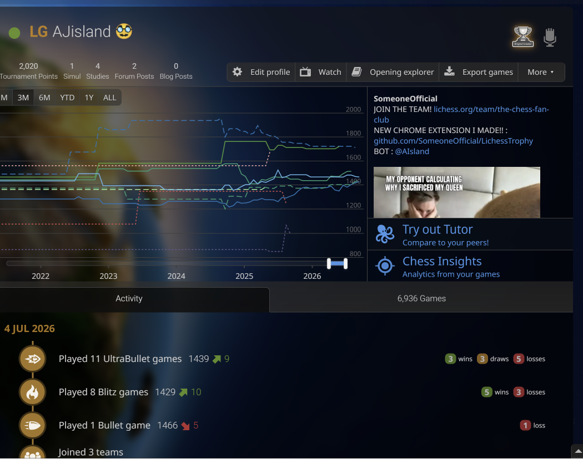The width and height of the screenshot is (583, 459).
Task: Click the SomeoneOfficial bio name
Action: [405, 99]
